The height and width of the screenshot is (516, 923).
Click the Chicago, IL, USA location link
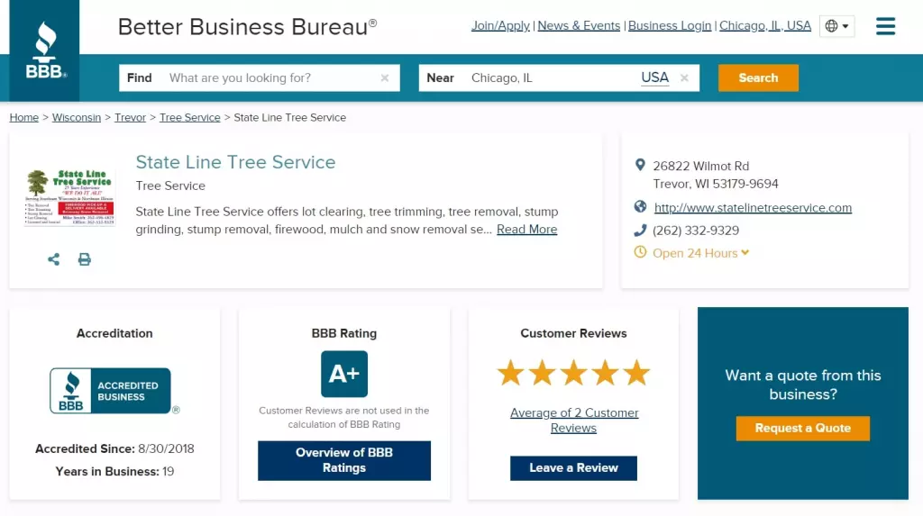(x=765, y=26)
